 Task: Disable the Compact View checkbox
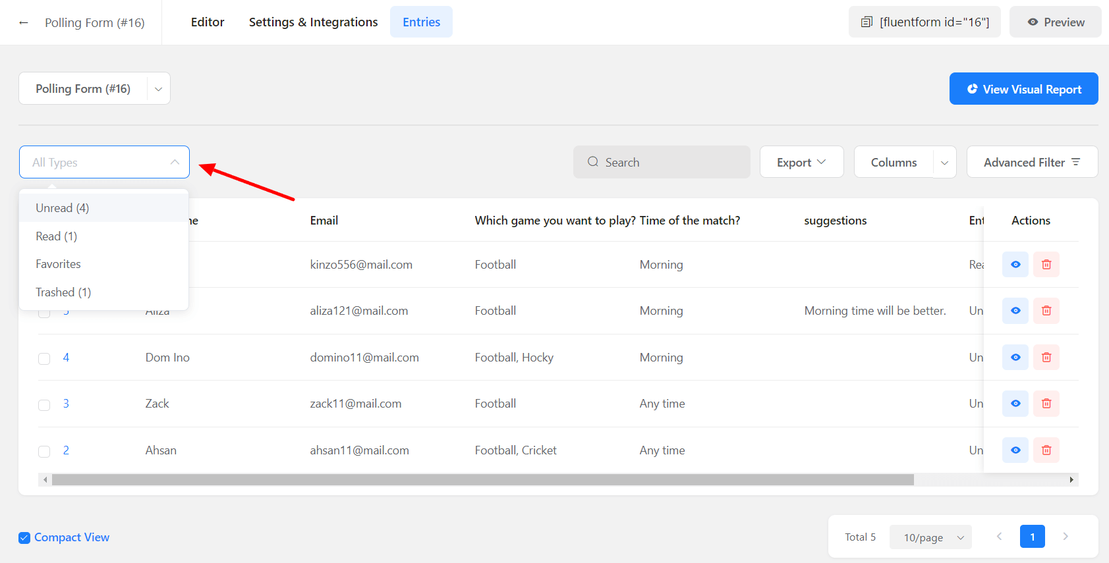(x=24, y=538)
